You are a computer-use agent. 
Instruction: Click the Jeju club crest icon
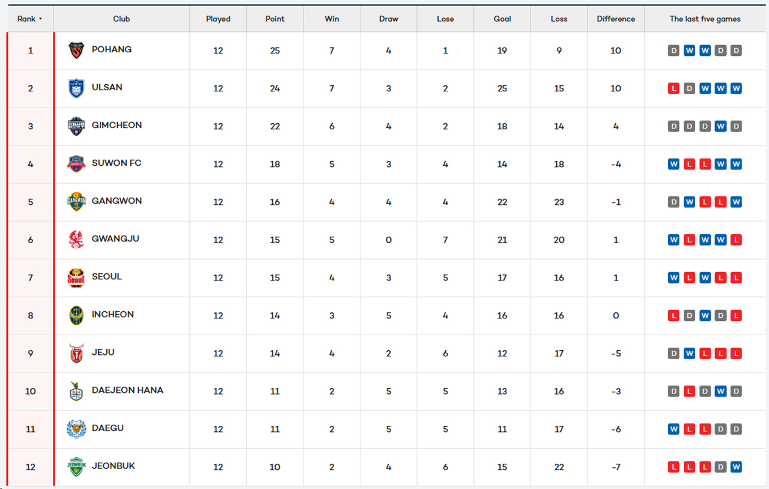pos(76,353)
